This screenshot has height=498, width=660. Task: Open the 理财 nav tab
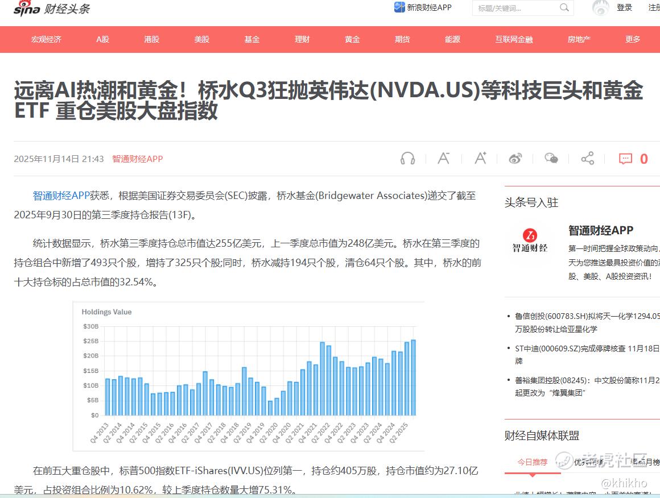[x=302, y=40]
